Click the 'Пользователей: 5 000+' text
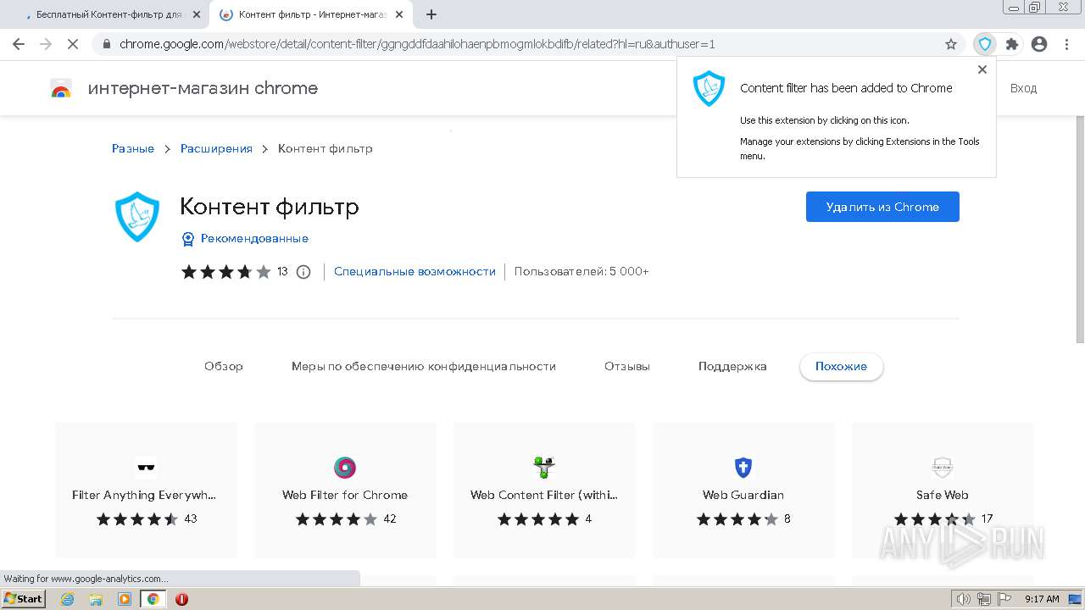1085x610 pixels. (581, 272)
